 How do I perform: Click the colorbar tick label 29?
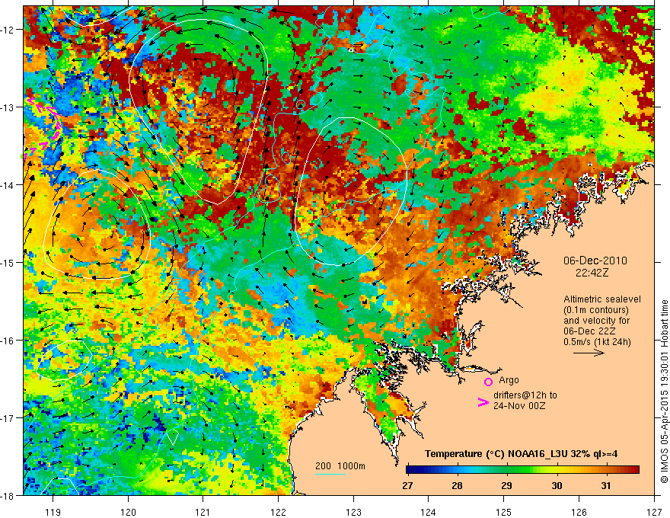[506, 485]
